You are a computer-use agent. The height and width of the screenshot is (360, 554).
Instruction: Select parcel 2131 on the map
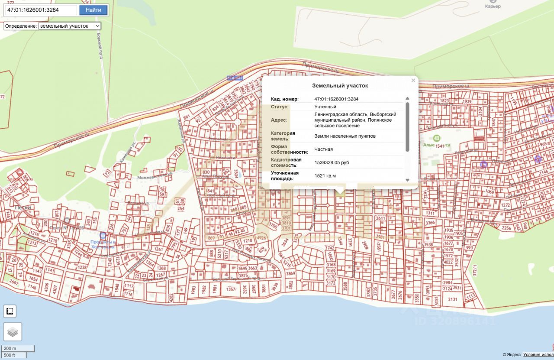coord(452,299)
